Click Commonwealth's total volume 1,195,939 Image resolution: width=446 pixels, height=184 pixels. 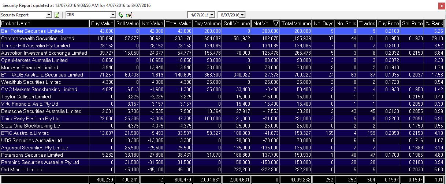coord(300,39)
